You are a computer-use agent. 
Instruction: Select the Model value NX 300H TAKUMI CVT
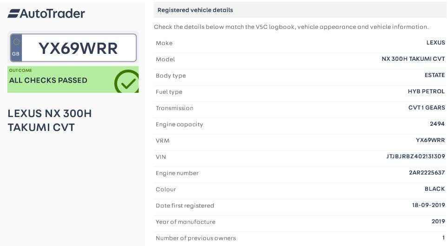[413, 59]
